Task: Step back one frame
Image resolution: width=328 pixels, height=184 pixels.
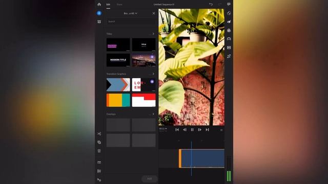Action: coord(184,129)
